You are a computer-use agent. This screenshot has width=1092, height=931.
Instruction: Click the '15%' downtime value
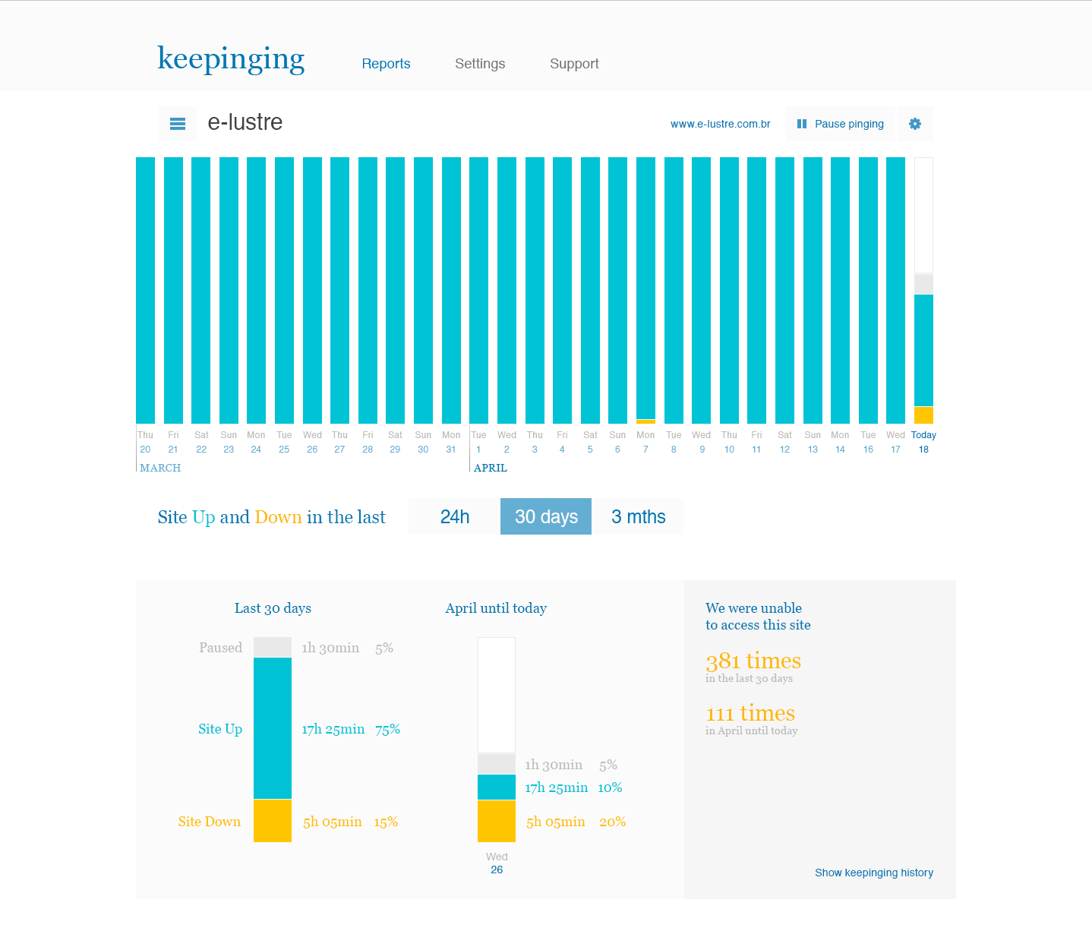click(386, 822)
